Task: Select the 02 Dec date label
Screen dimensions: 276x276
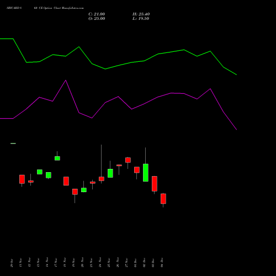Action: [144, 263]
